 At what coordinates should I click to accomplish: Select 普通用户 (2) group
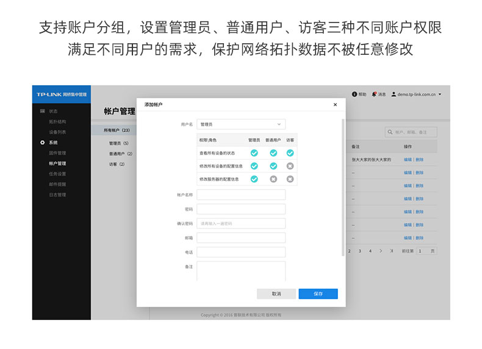tap(121, 153)
